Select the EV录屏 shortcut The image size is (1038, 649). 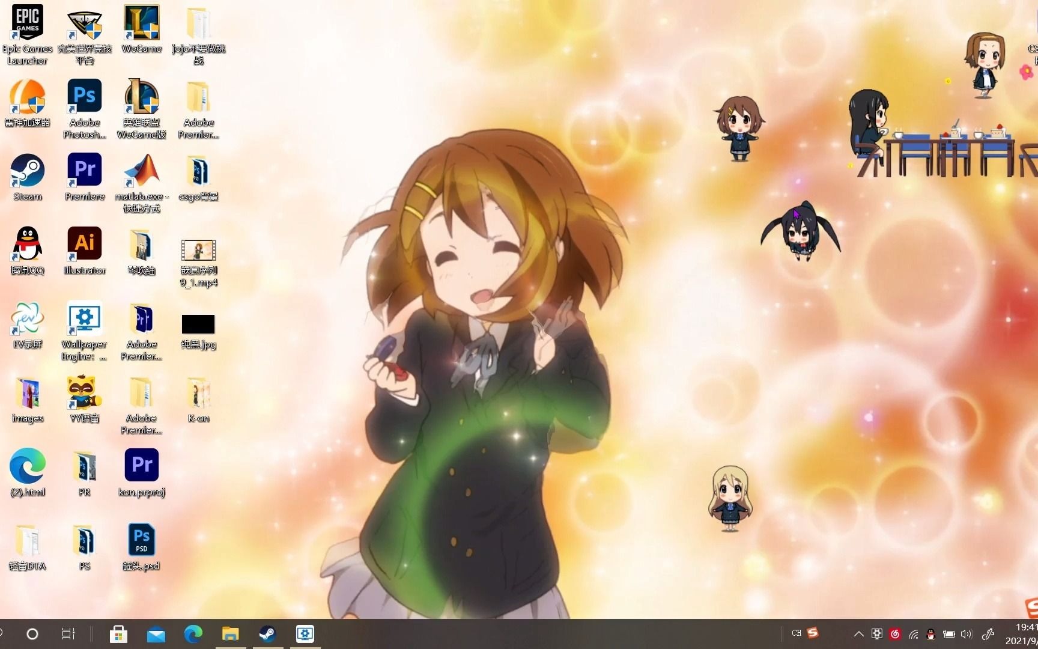[x=28, y=325]
